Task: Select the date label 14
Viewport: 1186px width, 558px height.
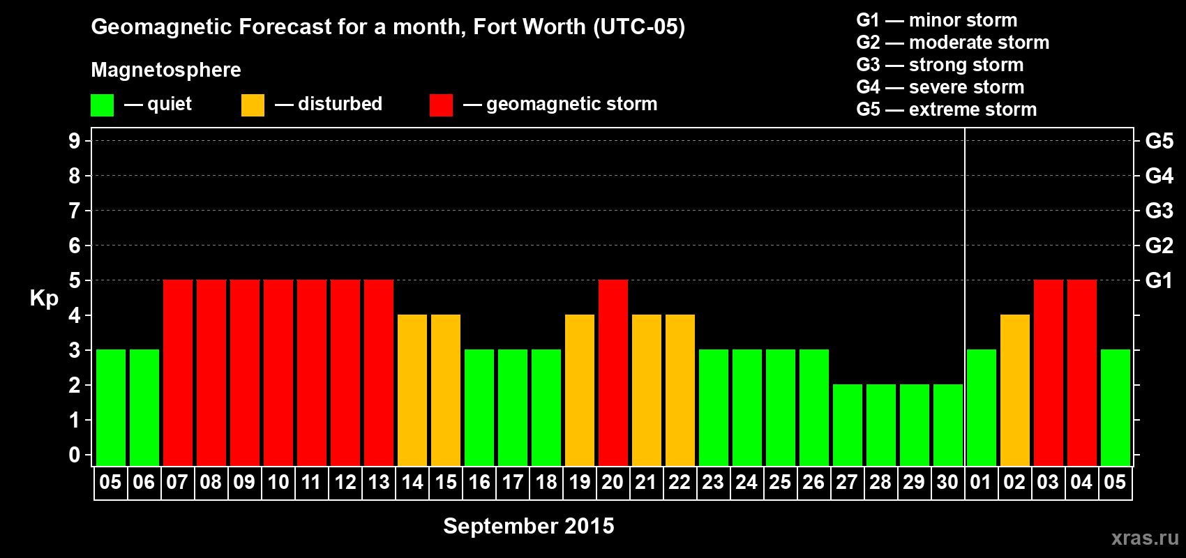Action: tap(412, 482)
